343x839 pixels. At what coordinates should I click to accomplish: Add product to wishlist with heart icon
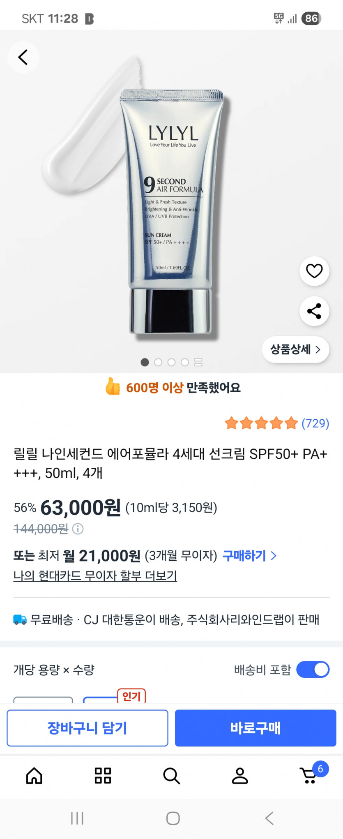point(314,271)
